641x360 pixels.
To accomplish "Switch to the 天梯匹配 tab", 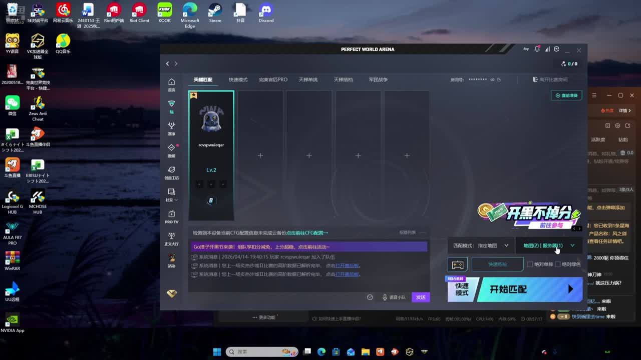I will [x=203, y=79].
